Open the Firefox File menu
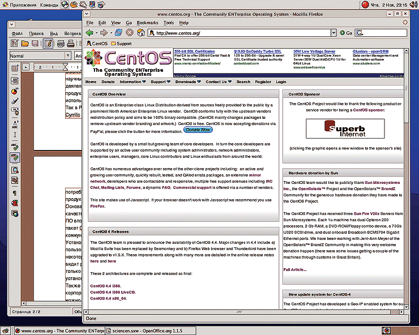Viewport: 419px width, 335px height. [x=90, y=23]
